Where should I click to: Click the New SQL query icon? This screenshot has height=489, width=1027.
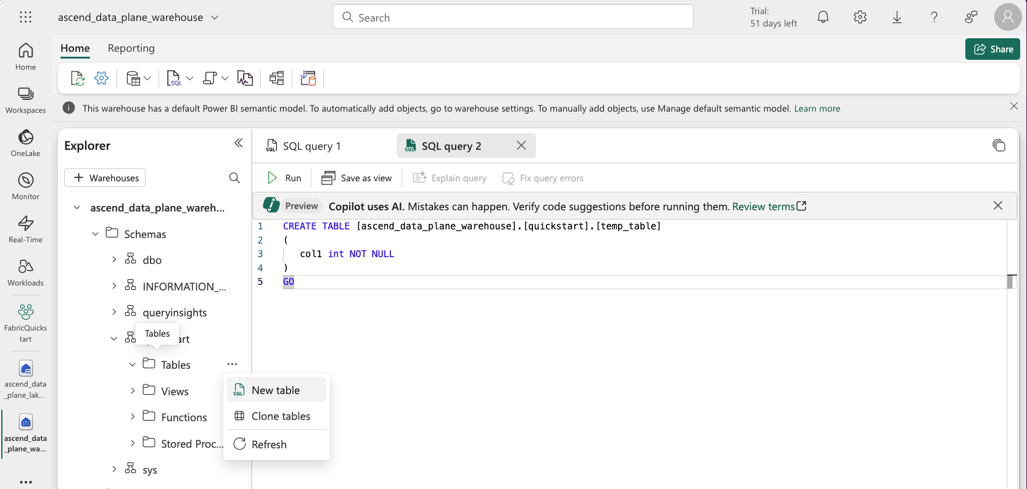174,78
